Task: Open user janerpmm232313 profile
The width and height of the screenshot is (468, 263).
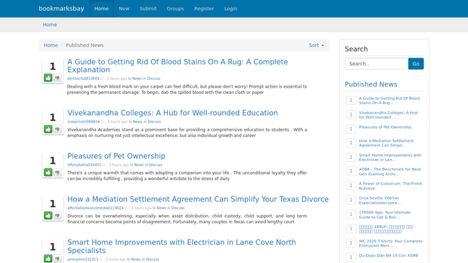Action: click(83, 260)
